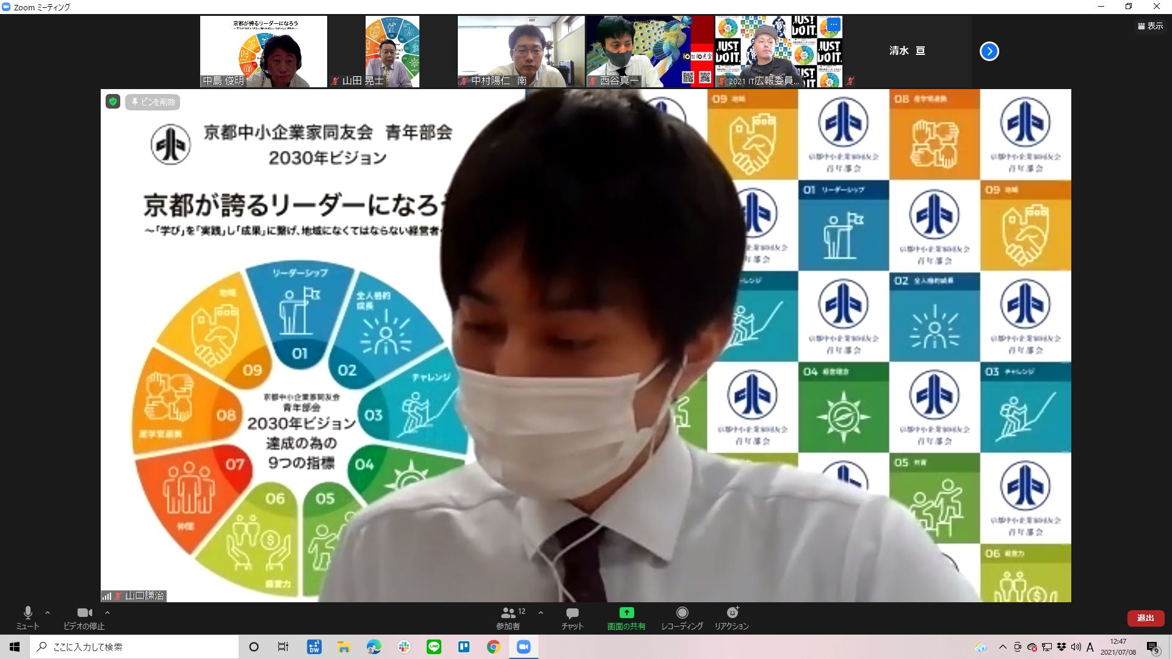1172x659 pixels.
Task: Show next participants with blue arrow
Action: pos(989,51)
